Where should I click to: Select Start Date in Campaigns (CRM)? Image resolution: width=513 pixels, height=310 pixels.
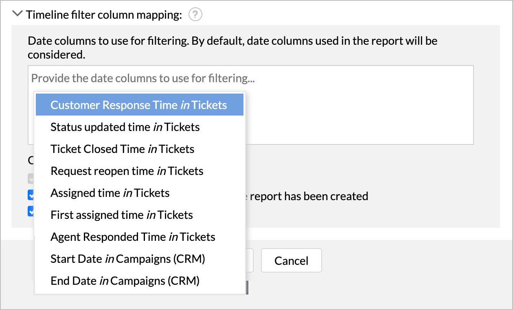click(127, 259)
